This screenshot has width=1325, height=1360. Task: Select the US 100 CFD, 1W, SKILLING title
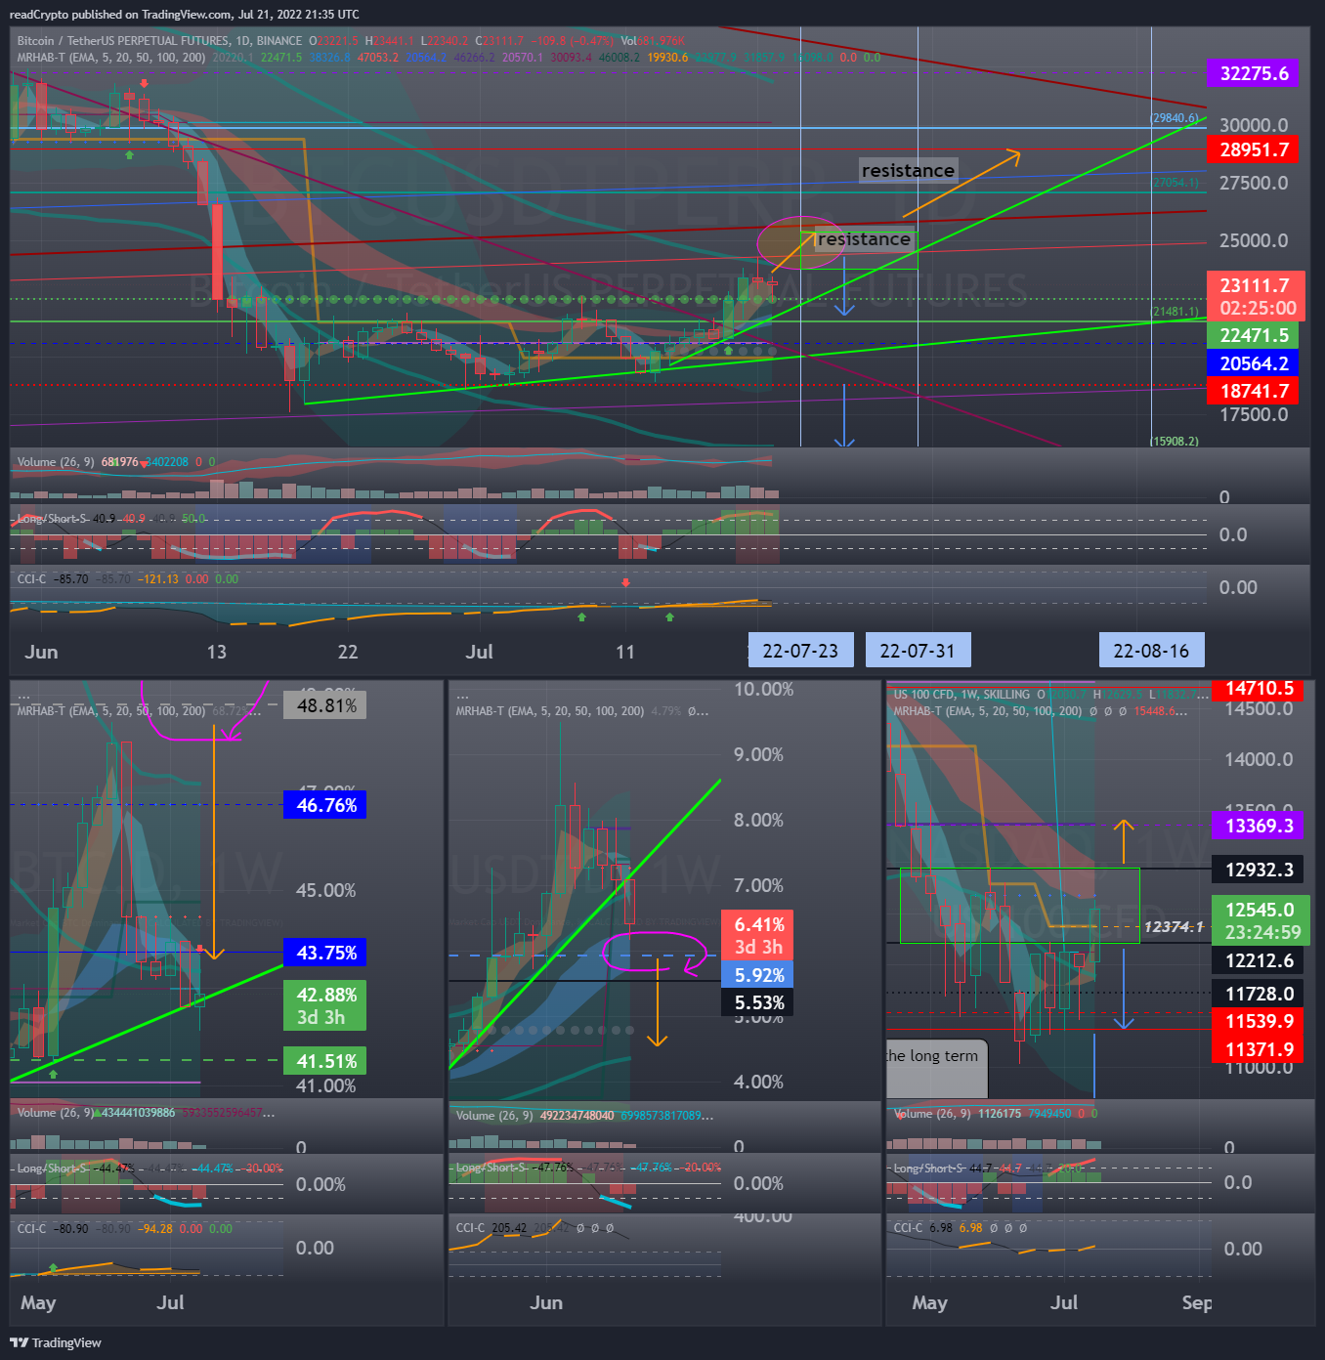click(x=962, y=695)
